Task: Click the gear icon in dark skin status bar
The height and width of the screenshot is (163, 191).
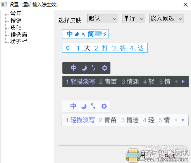Action: point(105,68)
